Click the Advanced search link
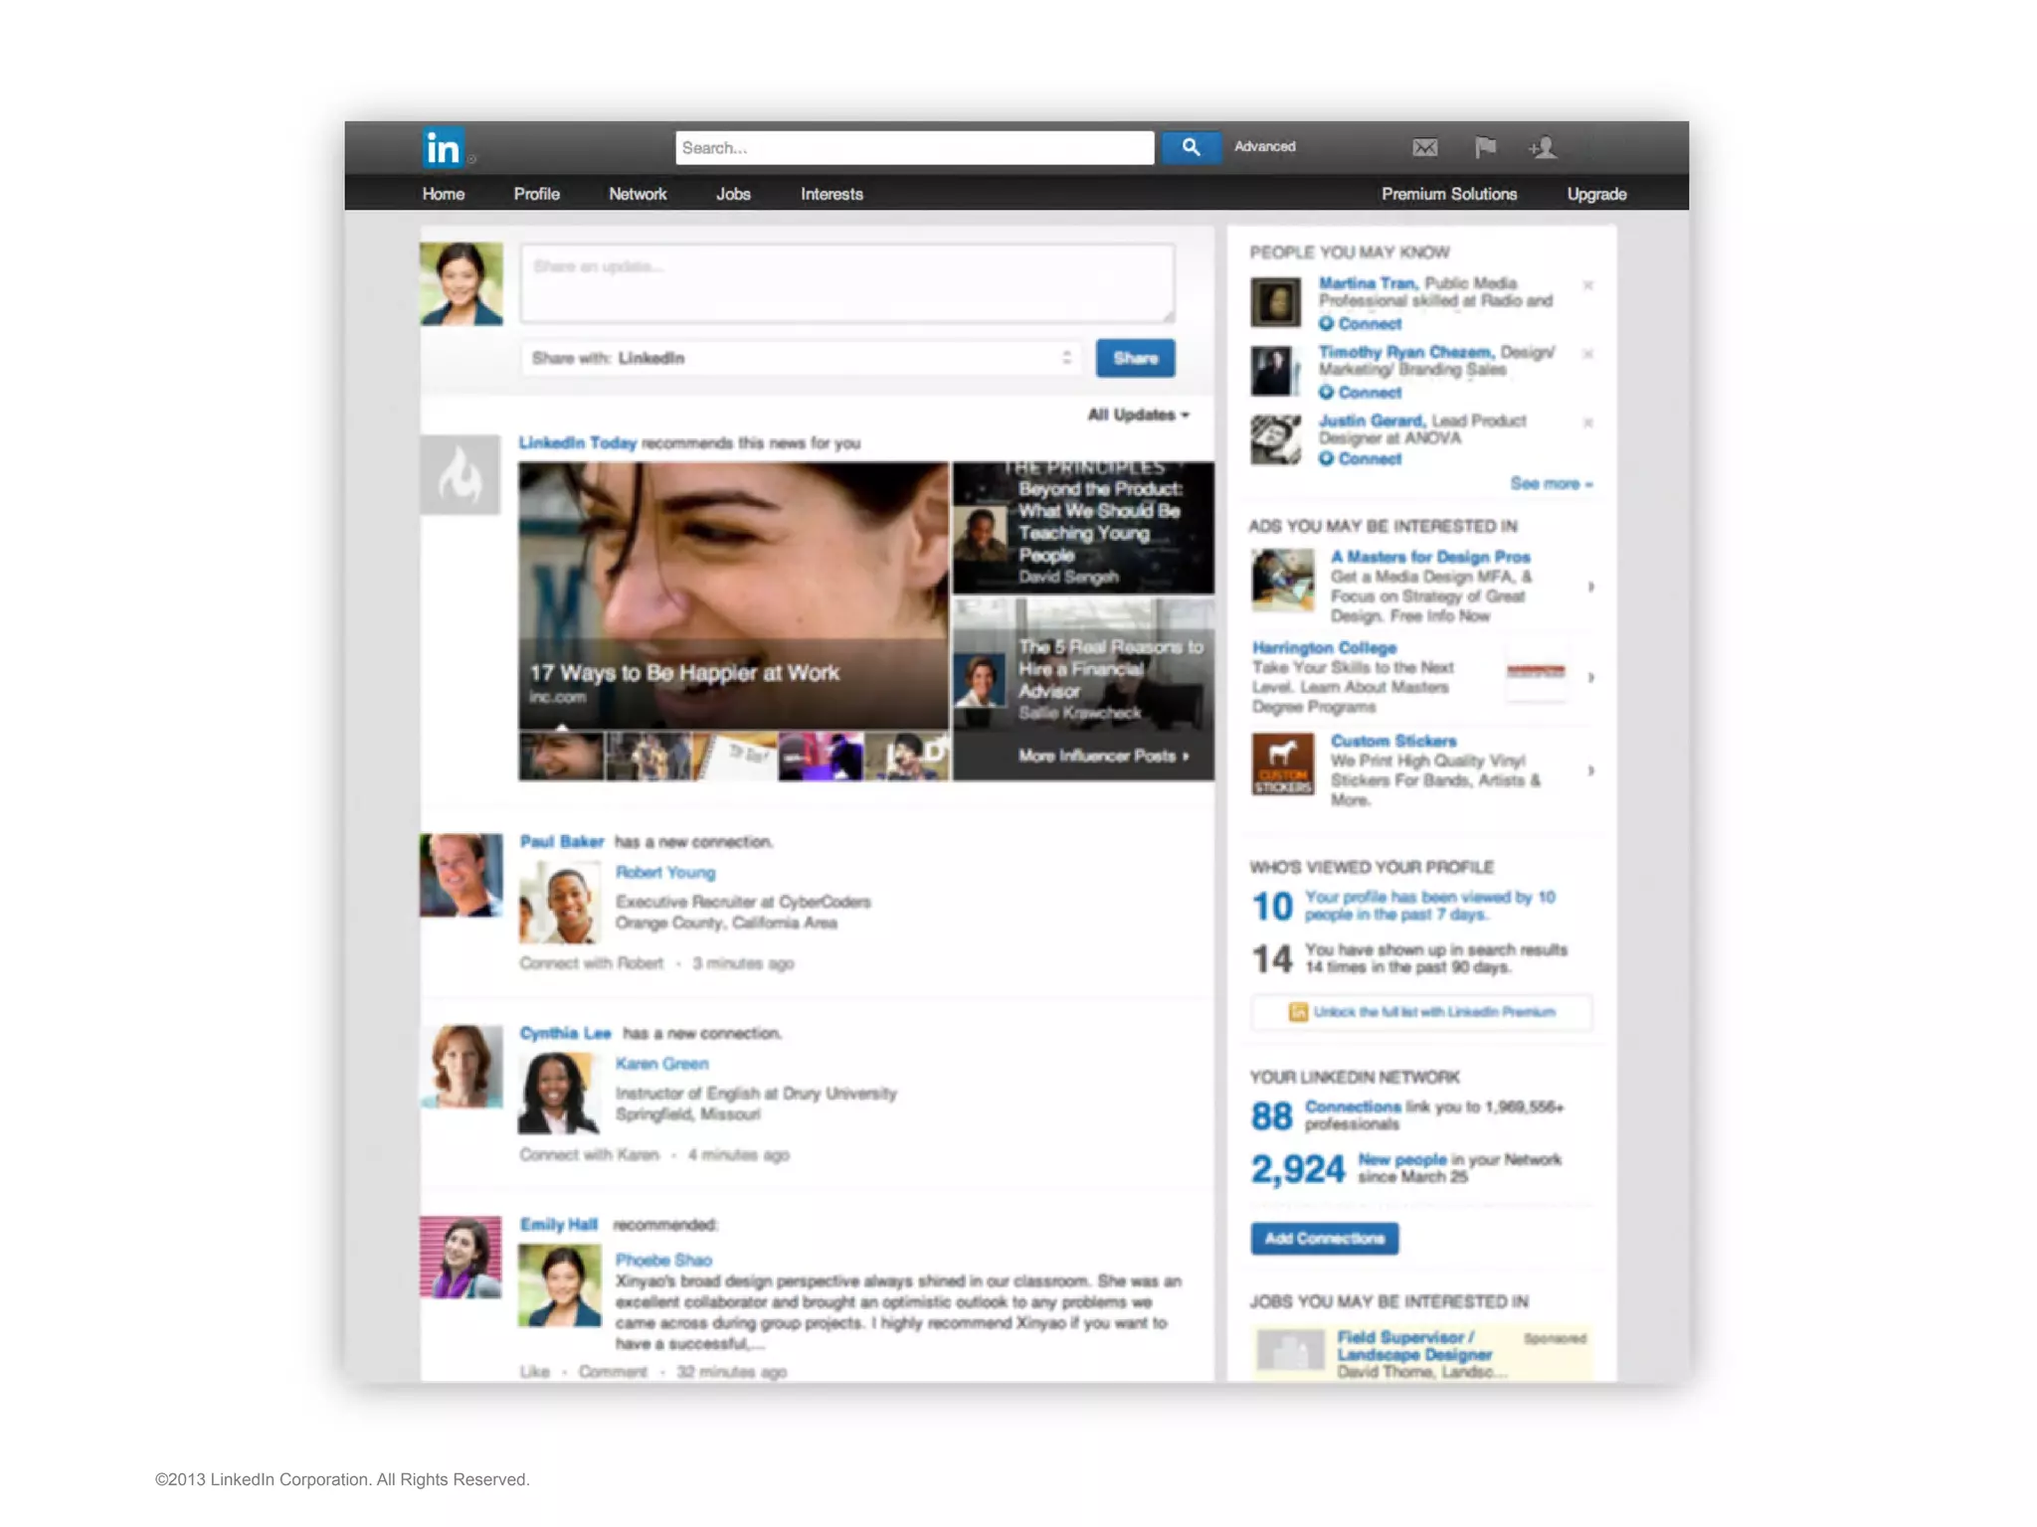This screenshot has width=2037, height=1527. [x=1265, y=146]
